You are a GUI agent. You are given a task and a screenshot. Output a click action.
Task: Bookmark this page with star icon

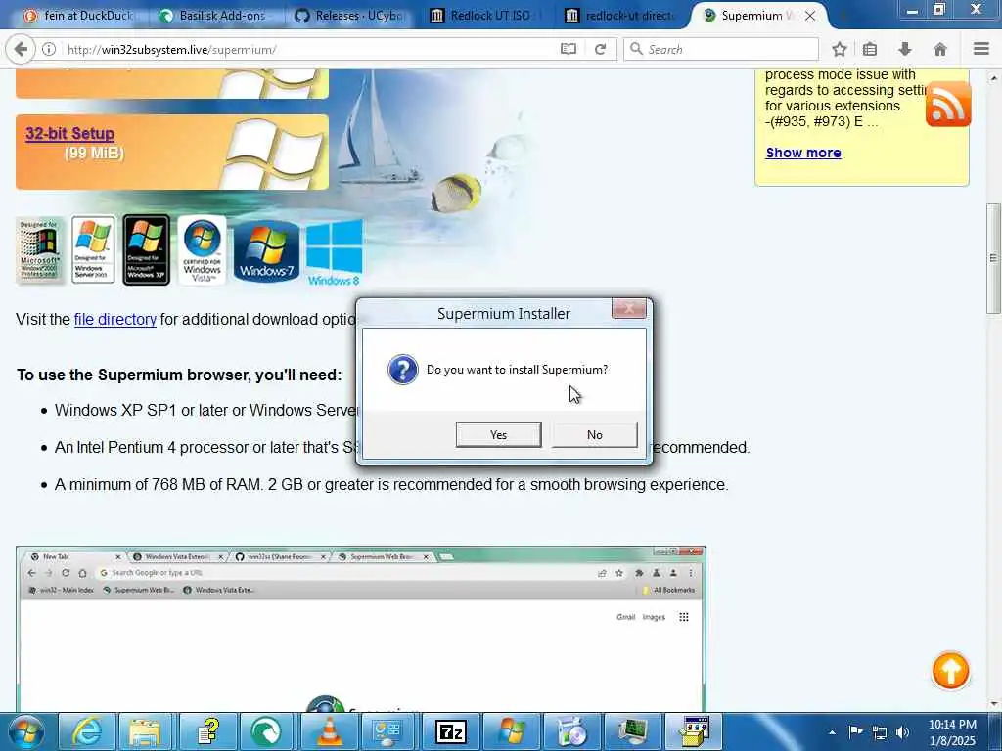pos(840,49)
